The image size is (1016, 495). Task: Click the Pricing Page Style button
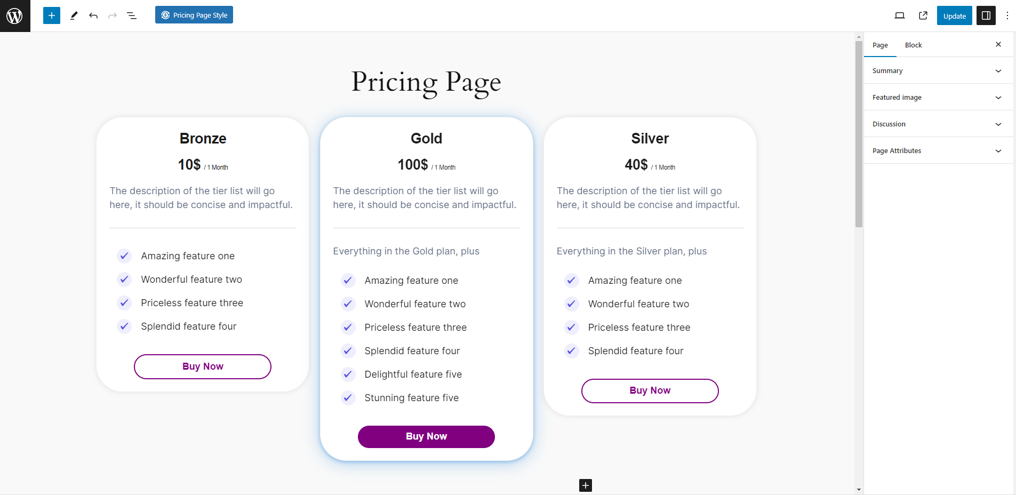(x=194, y=15)
